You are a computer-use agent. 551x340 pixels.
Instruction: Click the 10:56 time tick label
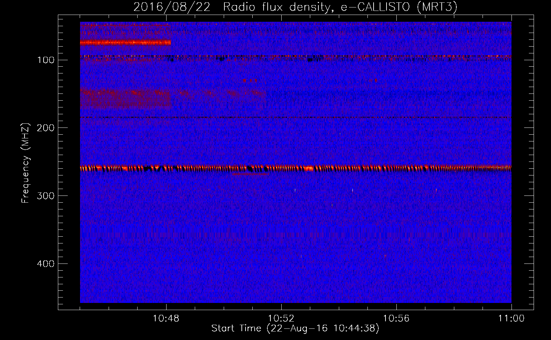396,319
